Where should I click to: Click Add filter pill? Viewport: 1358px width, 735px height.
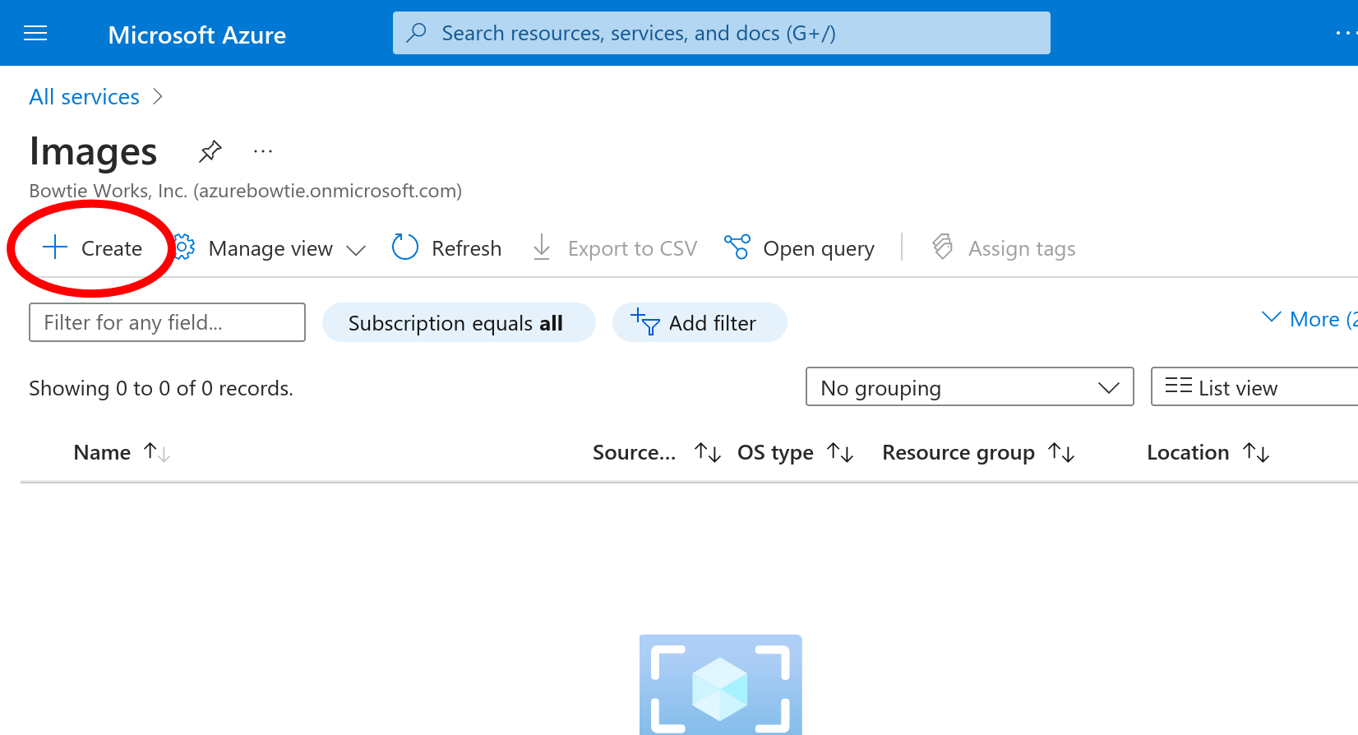(700, 322)
